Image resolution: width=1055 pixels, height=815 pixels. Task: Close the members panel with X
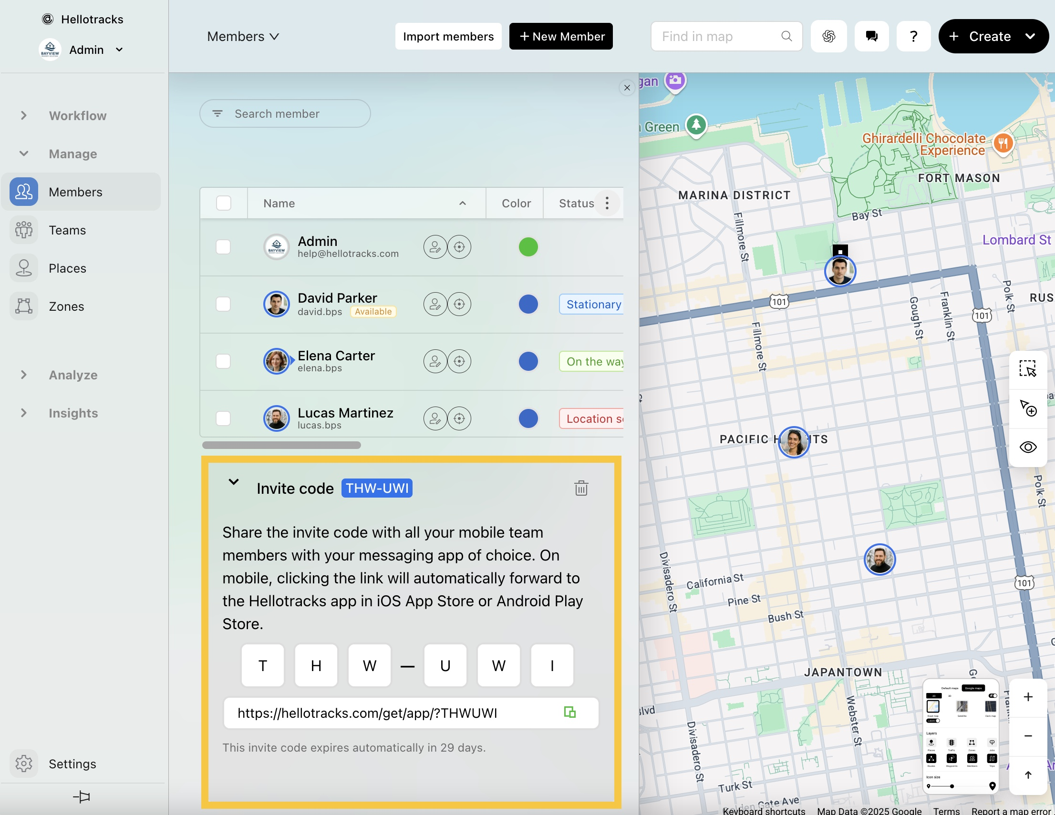click(x=627, y=88)
